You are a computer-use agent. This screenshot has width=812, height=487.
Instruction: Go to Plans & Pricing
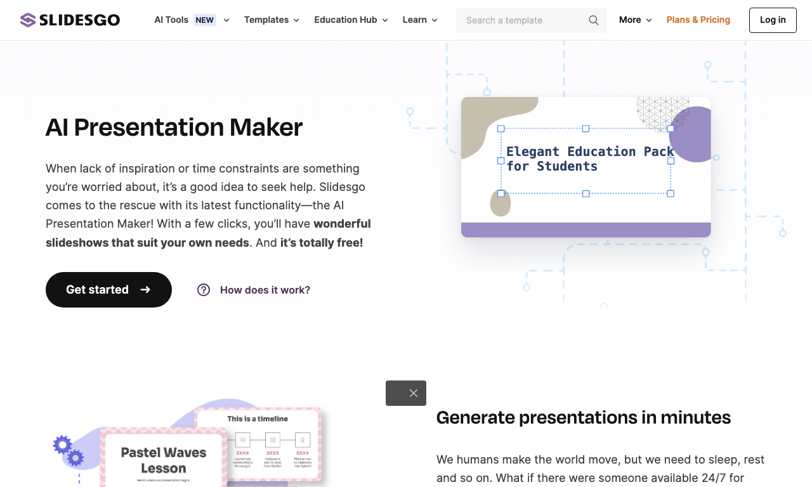pos(698,20)
